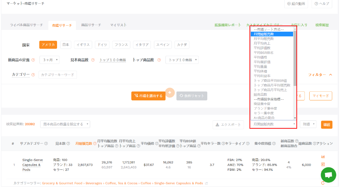The width and height of the screenshot is (342, 189).
Task: Click the orange refresh icon below row
Action: click(323, 183)
